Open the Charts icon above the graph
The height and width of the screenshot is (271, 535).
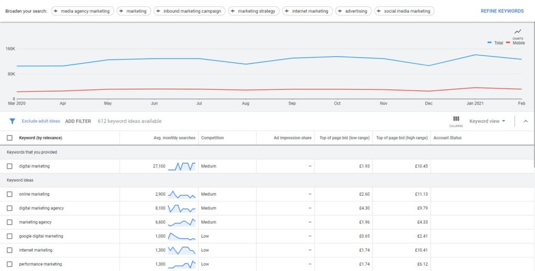coord(518,33)
